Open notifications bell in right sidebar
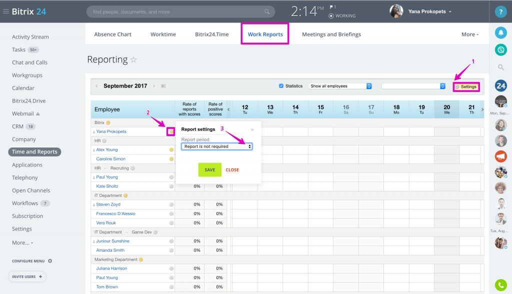 pyautogui.click(x=500, y=32)
